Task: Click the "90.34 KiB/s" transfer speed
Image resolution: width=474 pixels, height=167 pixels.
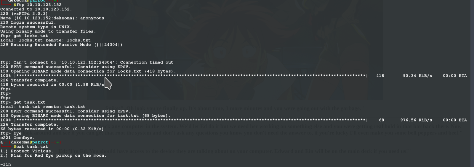Action: (417, 76)
